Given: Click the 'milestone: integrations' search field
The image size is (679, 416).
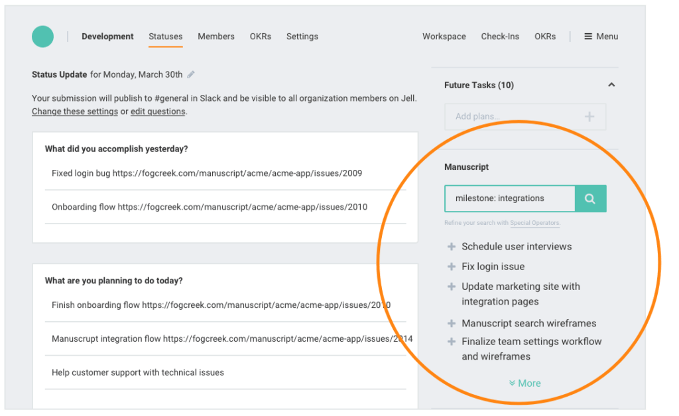Looking at the screenshot, I should click(x=510, y=198).
